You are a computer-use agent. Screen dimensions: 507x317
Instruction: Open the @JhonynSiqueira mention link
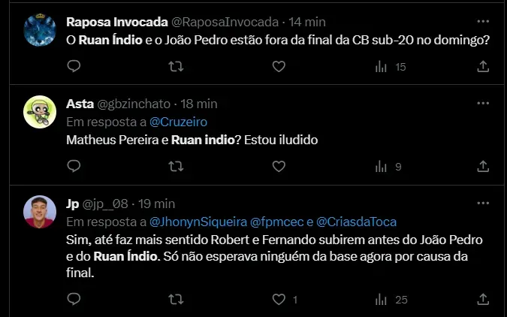198,222
